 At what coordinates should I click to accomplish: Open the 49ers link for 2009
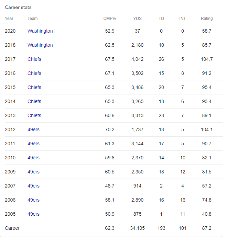tap(33, 172)
